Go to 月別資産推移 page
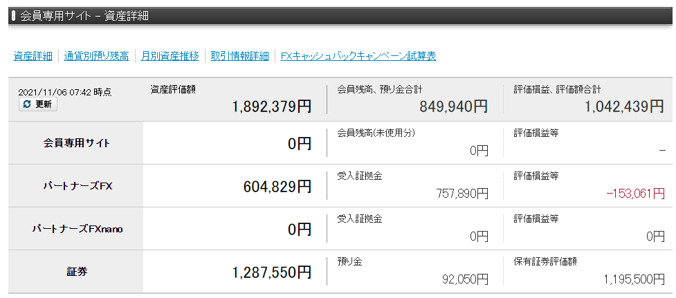676x298 pixels. (x=170, y=56)
